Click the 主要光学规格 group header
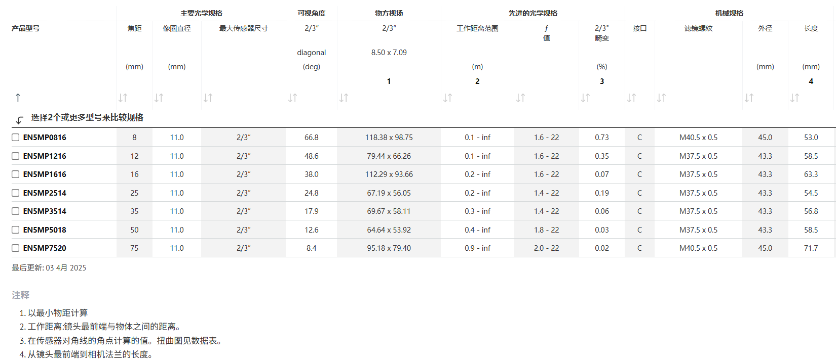The height and width of the screenshot is (363, 836). pyautogui.click(x=201, y=13)
